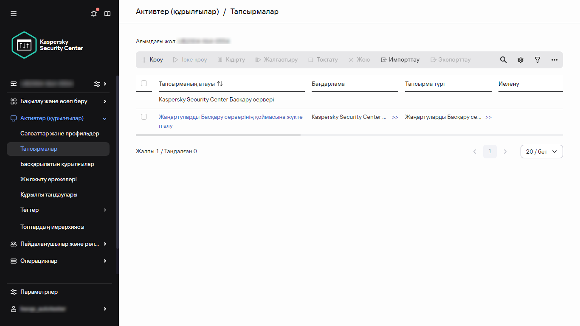Screen dimensions: 580x326
Task: Click the user account icon
Action: [14, 309]
